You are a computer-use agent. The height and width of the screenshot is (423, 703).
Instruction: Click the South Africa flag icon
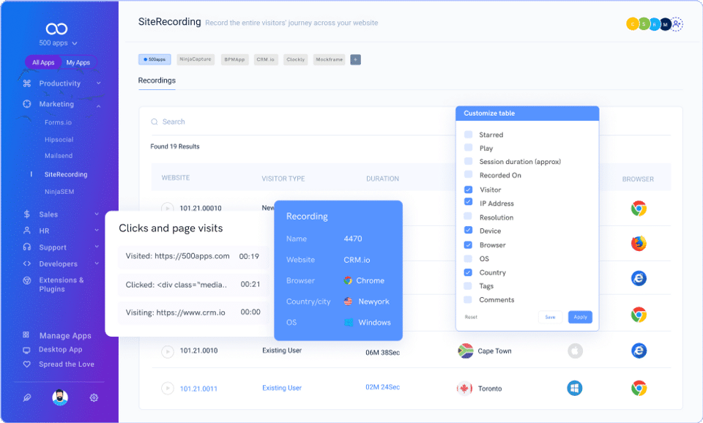[x=466, y=351]
